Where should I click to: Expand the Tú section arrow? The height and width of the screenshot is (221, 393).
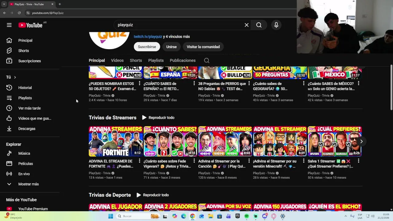tap(15, 77)
